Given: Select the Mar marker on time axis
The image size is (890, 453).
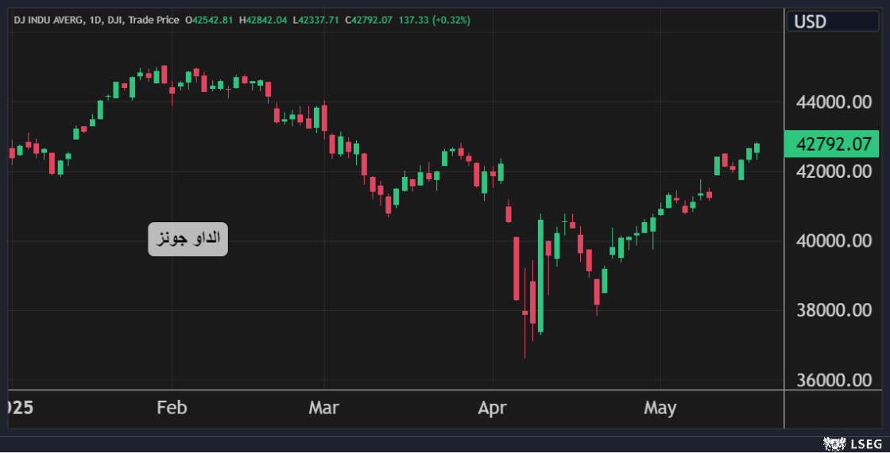Looking at the screenshot, I should click(x=323, y=408).
